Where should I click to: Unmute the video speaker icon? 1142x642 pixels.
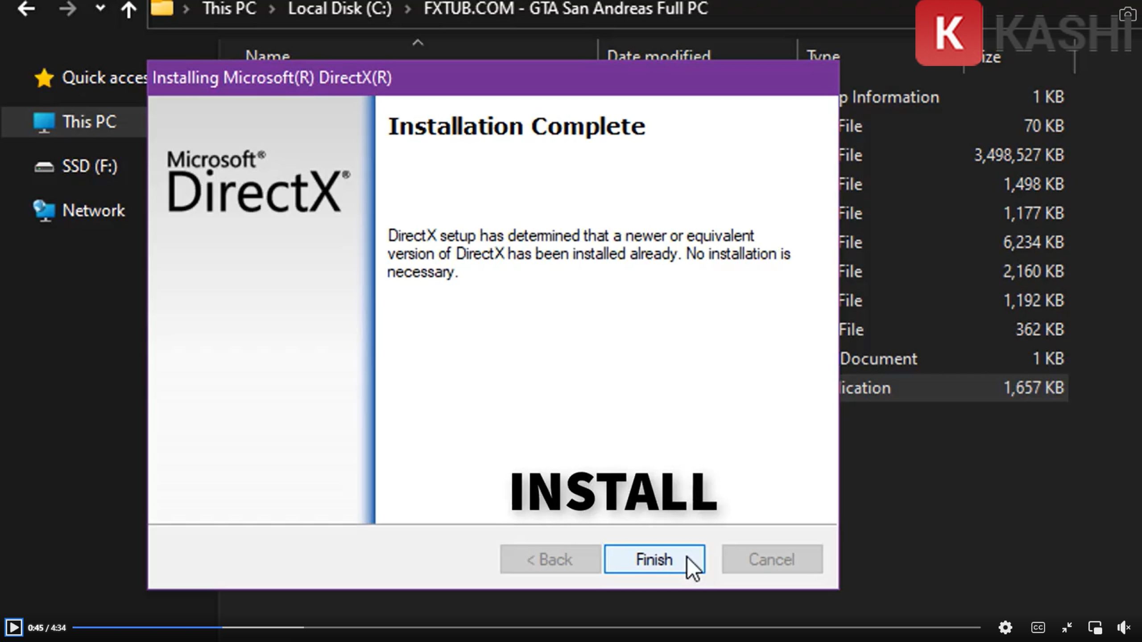[x=1124, y=627]
